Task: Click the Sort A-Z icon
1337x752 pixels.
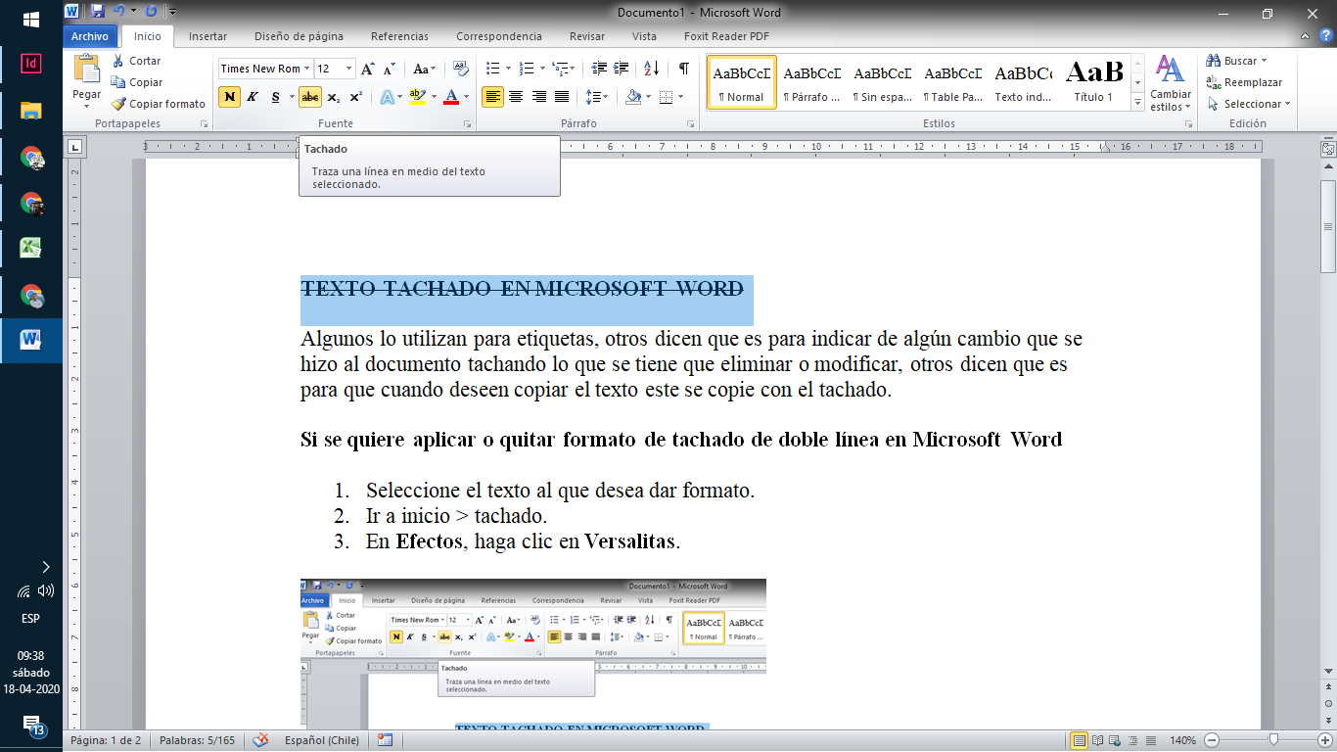Action: click(x=651, y=69)
